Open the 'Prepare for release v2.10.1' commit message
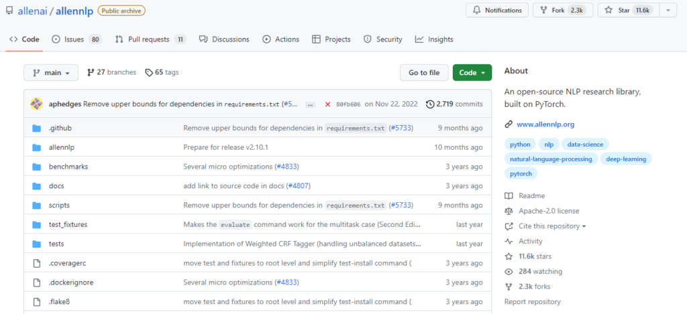This screenshot has width=687, height=314. click(x=225, y=147)
